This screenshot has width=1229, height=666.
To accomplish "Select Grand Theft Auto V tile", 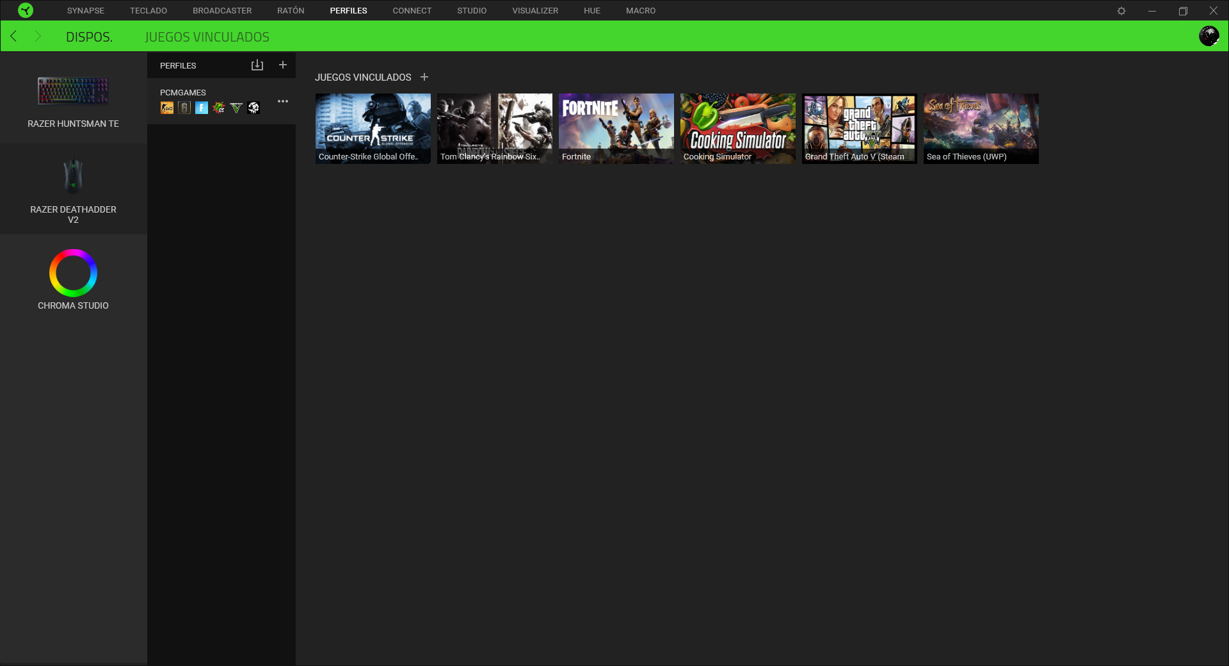I will [x=860, y=129].
